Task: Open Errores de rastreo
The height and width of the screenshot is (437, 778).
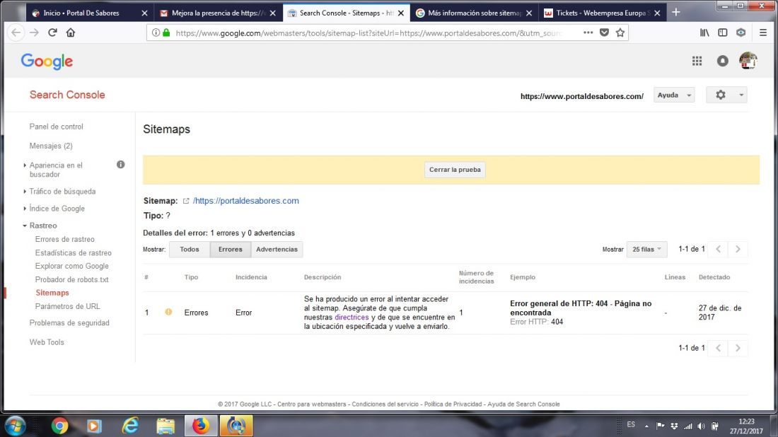Action: coord(64,239)
